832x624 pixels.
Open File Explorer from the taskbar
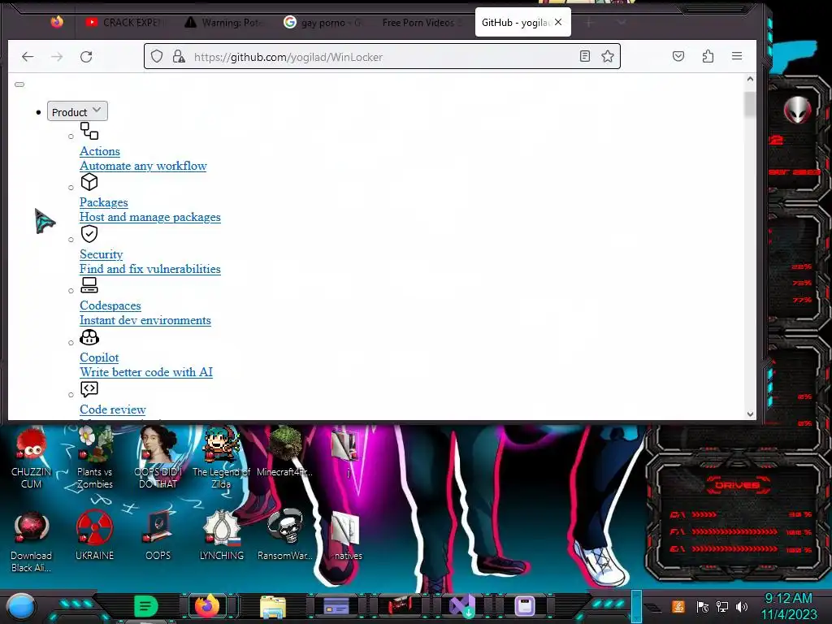273,606
